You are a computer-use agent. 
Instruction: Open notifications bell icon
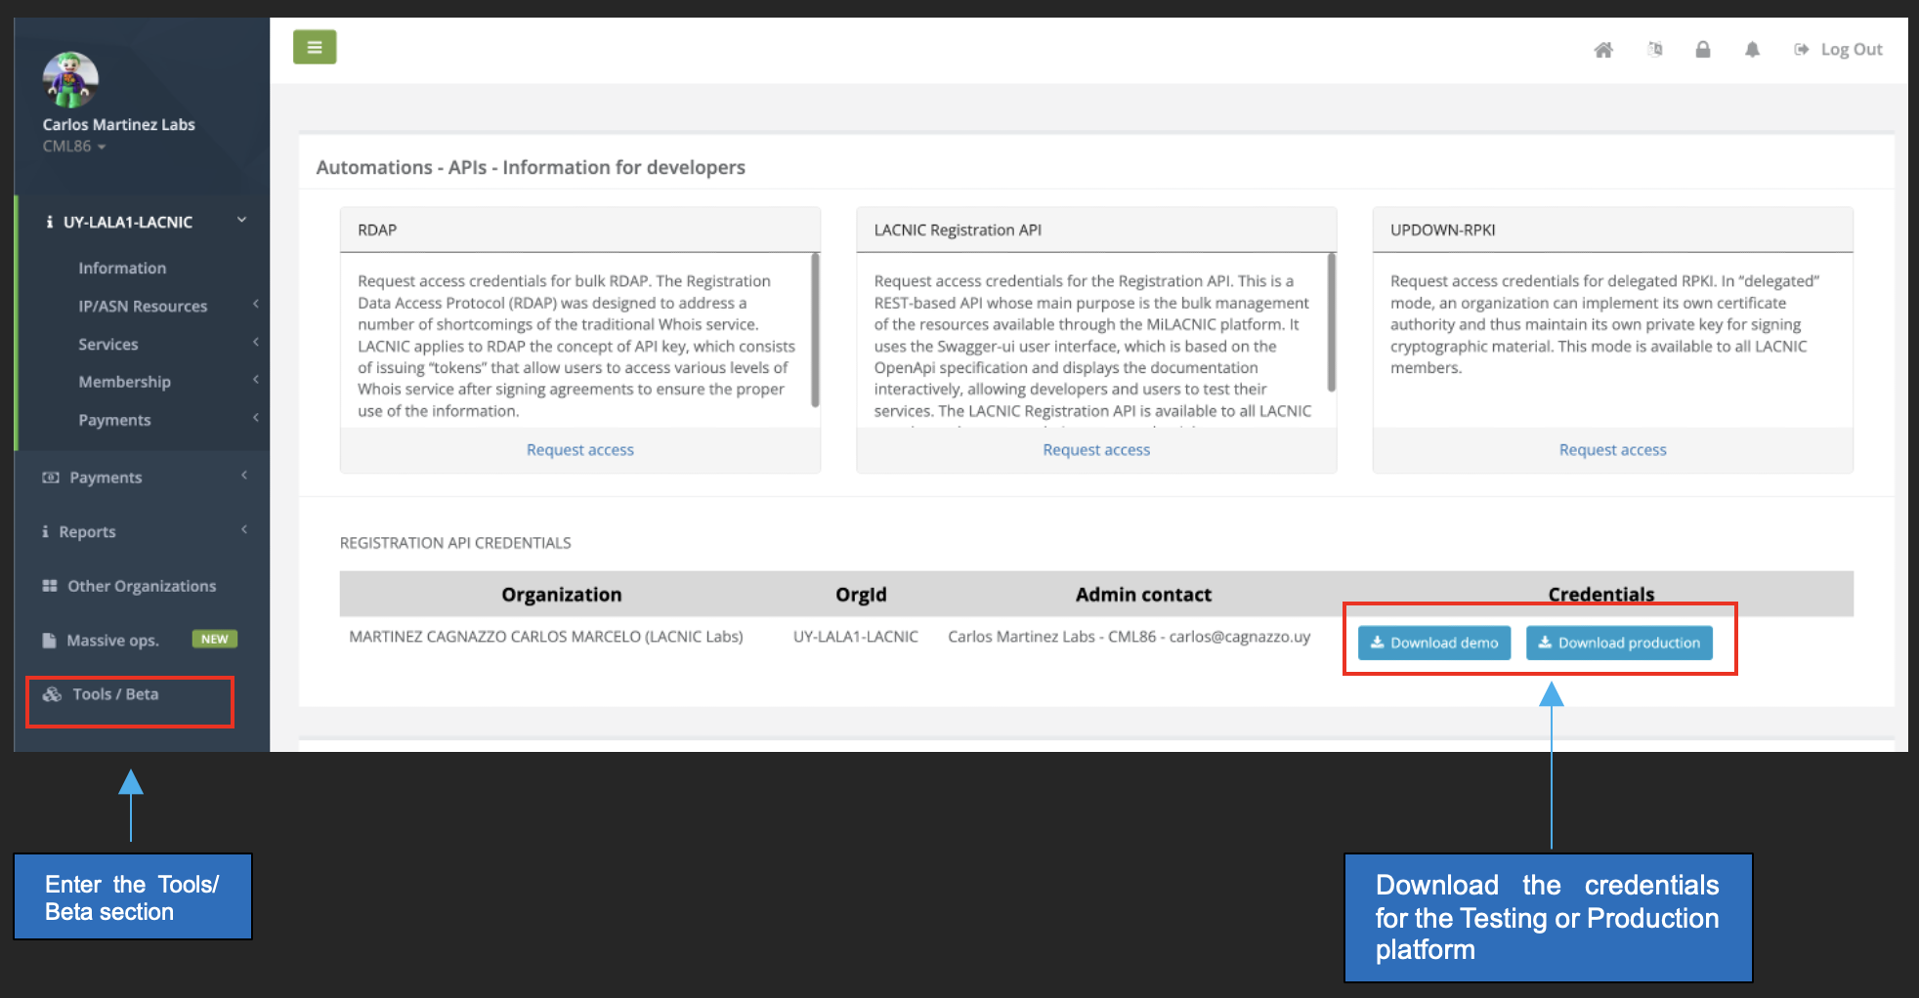[1752, 50]
